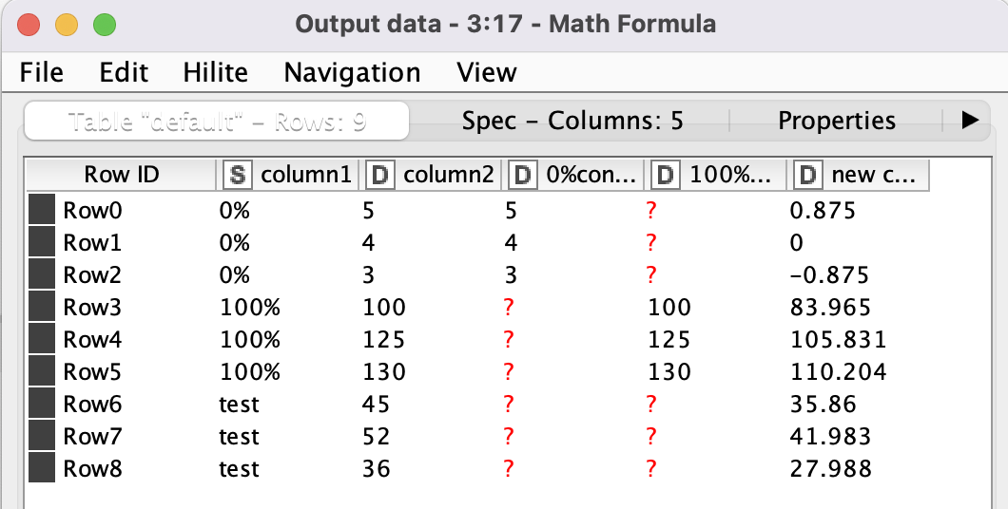Select the cell showing 83.965
Viewport: 1008px width, 509px height.
[824, 307]
